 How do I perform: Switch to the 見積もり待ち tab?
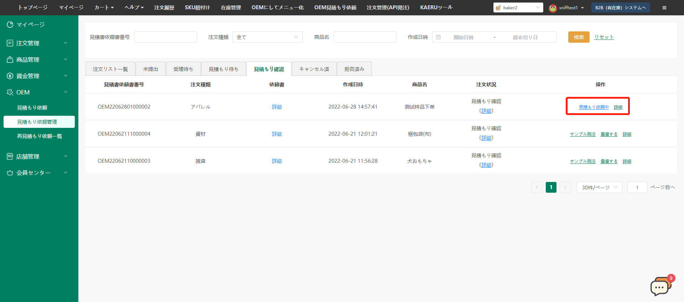(224, 69)
